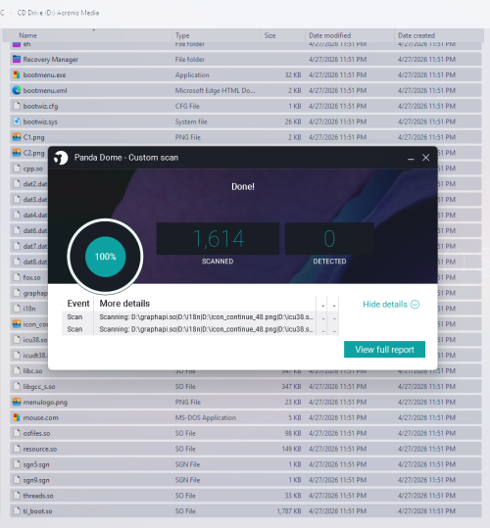Select C1.png file name
This screenshot has width=490, height=528.
(x=33, y=137)
